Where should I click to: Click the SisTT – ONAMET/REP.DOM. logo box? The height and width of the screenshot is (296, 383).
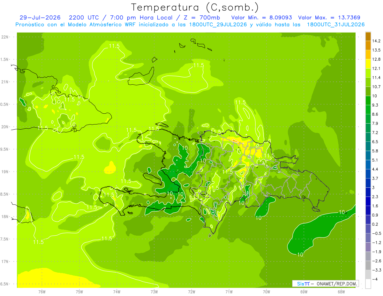pos(326,284)
